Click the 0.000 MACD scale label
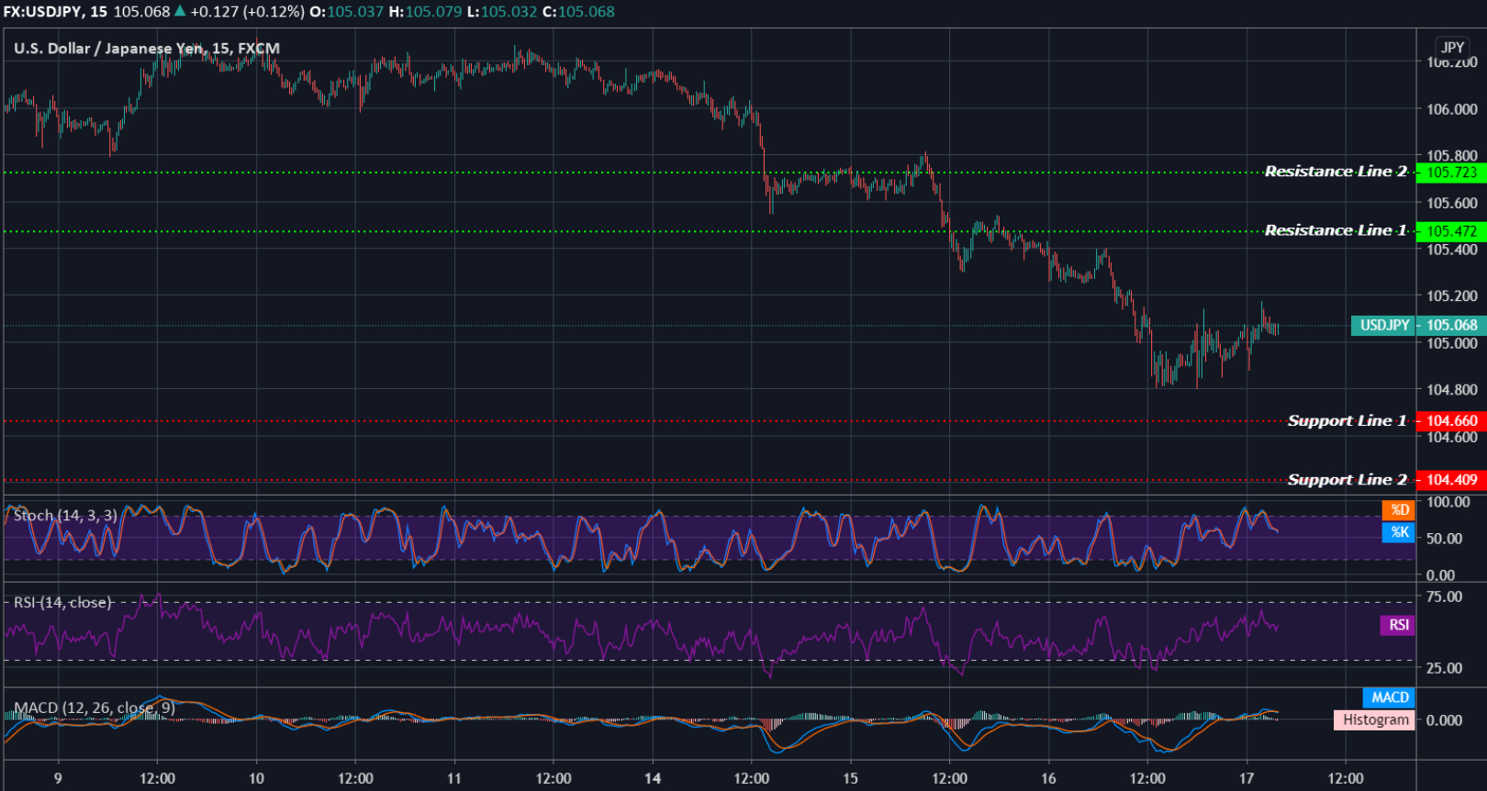Viewport: 1487px width, 791px height. (1445, 720)
